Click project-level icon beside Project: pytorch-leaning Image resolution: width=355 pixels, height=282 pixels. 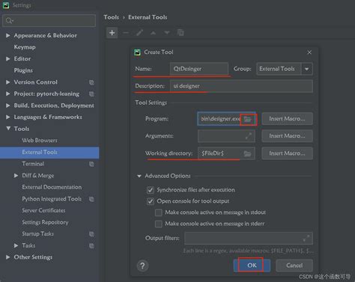pyautogui.click(x=91, y=94)
